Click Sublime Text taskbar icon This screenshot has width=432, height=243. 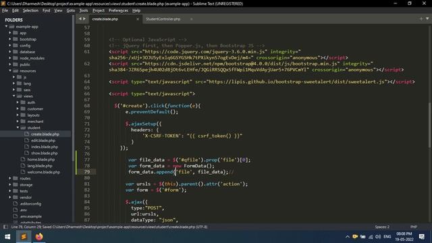24,237
